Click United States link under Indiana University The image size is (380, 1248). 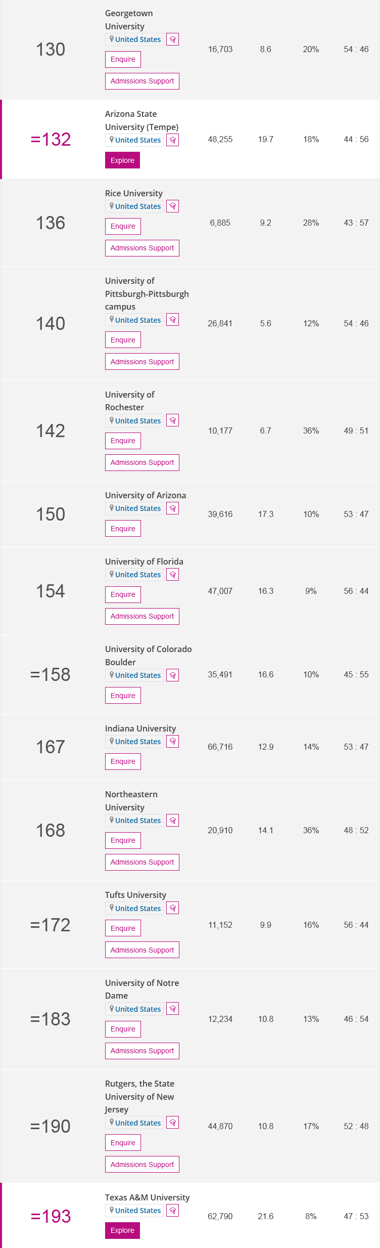pos(137,742)
